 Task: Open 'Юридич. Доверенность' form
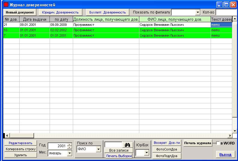tap(60, 12)
